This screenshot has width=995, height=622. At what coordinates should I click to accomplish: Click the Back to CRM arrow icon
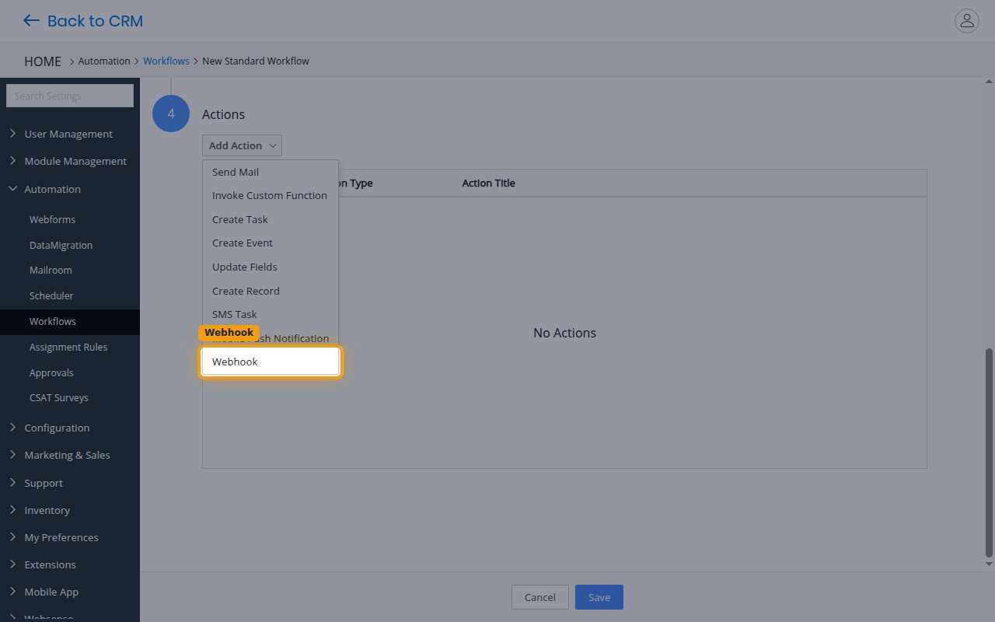point(31,21)
